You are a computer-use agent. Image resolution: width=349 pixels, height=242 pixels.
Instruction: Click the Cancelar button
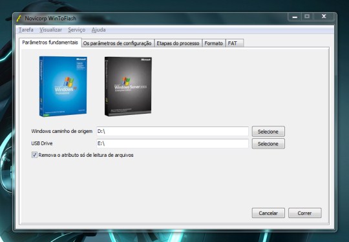[x=268, y=213]
